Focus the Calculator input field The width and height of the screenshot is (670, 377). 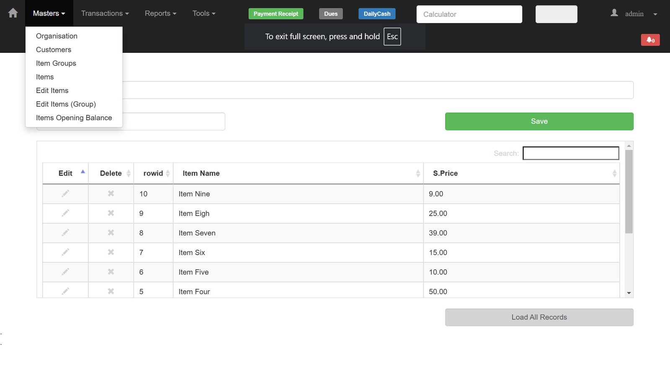469,14
